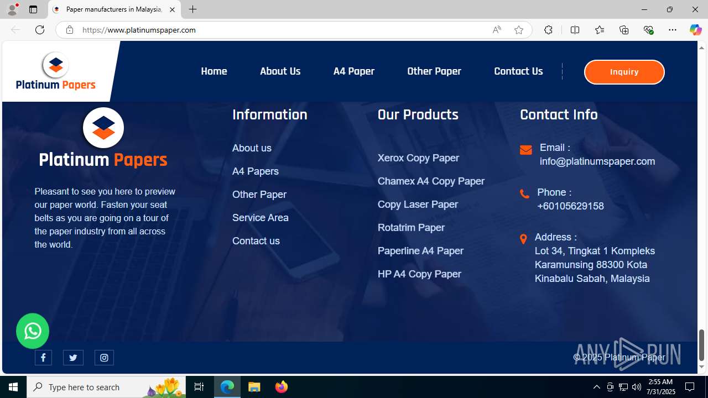Image resolution: width=708 pixels, height=398 pixels.
Task: Open the browser profile icon
Action: point(12,9)
